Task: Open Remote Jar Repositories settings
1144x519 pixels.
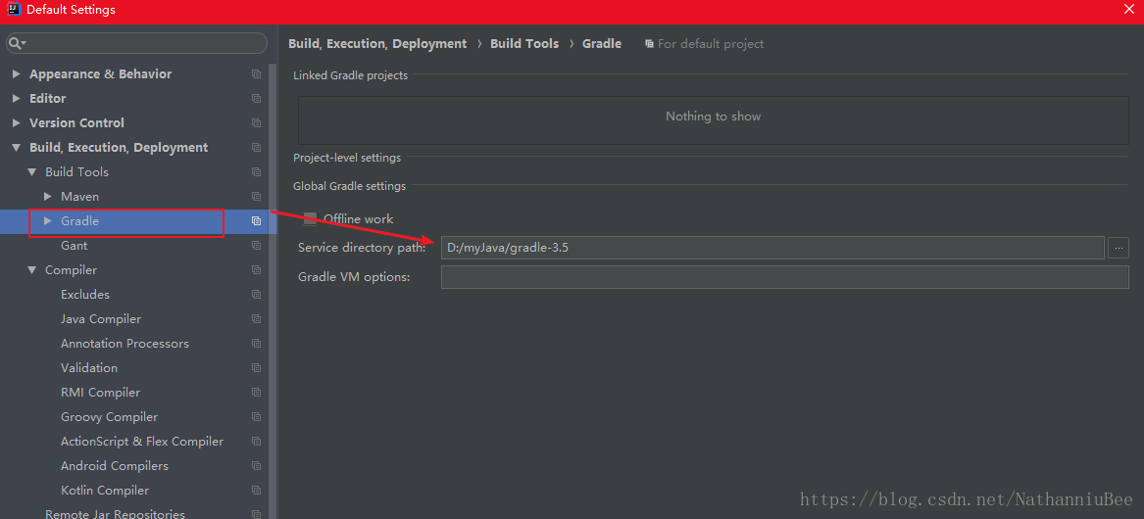Action: tap(116, 514)
